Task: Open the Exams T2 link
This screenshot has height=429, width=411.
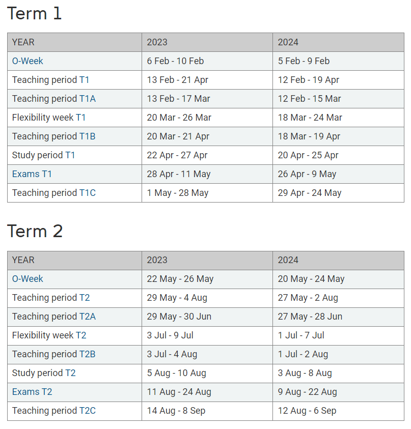Action: click(x=32, y=392)
